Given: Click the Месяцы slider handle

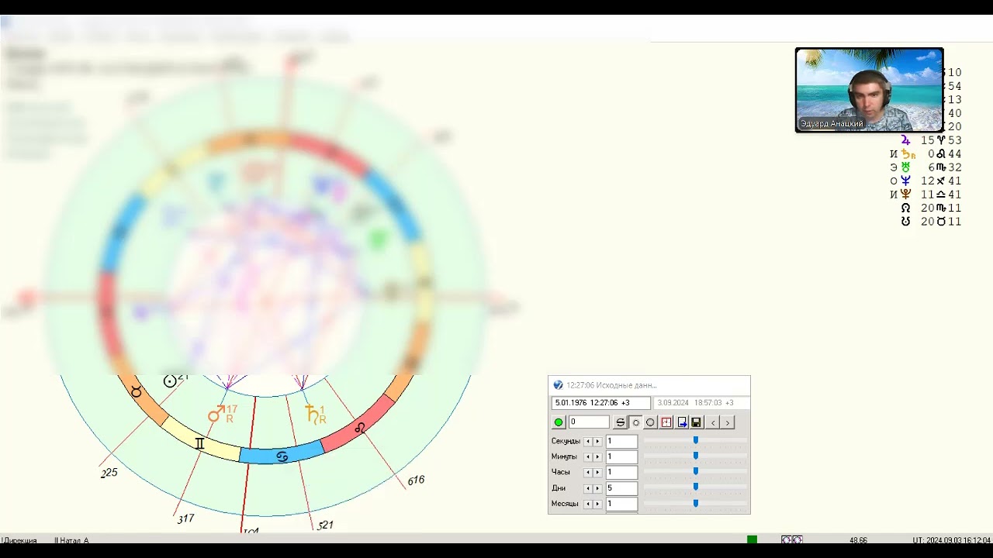Looking at the screenshot, I should tap(696, 503).
